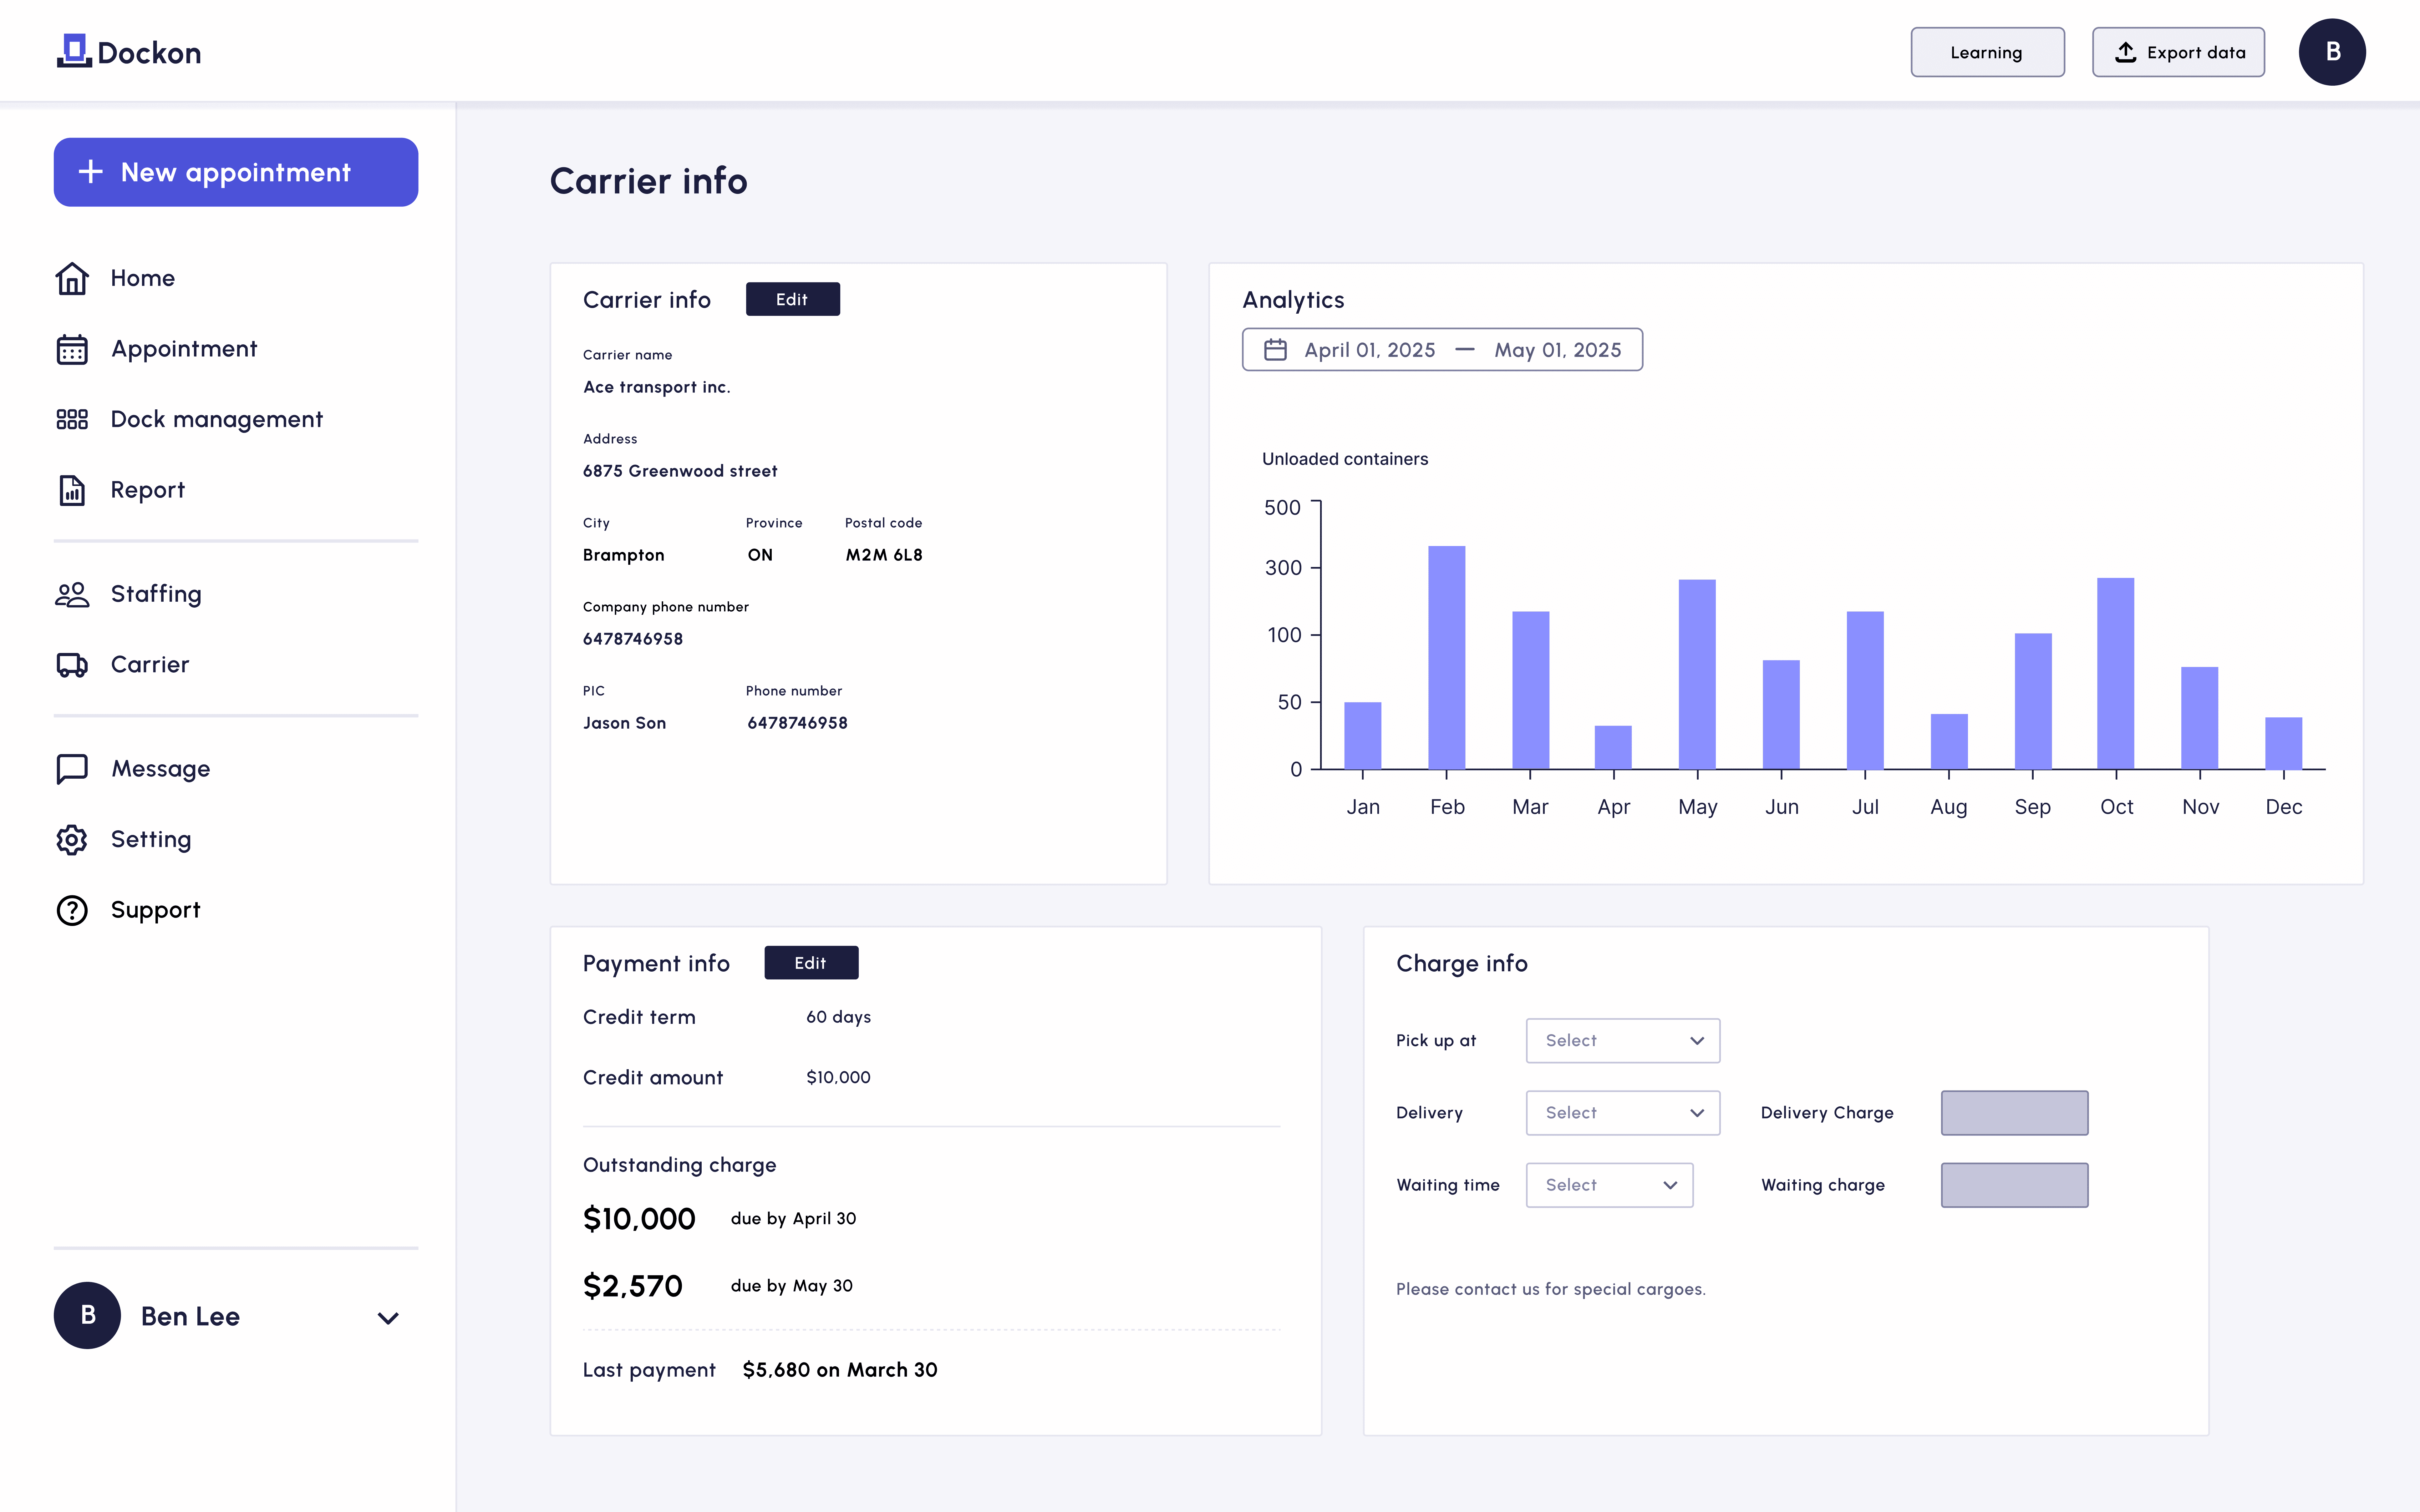Viewport: 2420px width, 1512px height.
Task: Select the Carrier truck icon
Action: 72,665
